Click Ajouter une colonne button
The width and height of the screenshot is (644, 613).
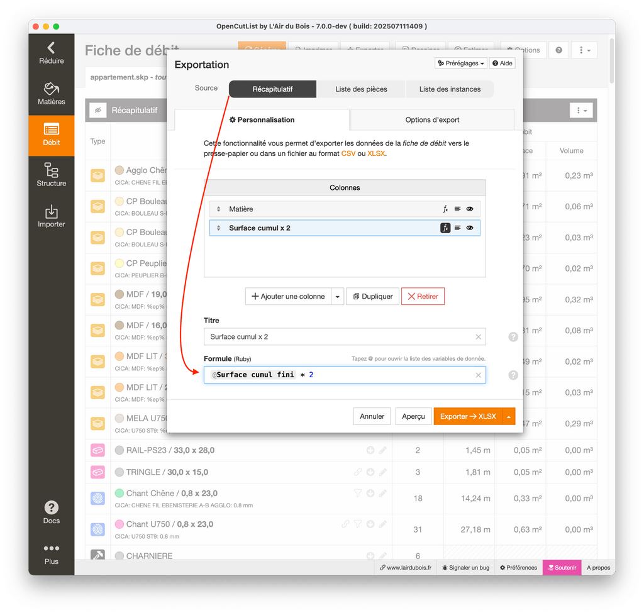[288, 297]
